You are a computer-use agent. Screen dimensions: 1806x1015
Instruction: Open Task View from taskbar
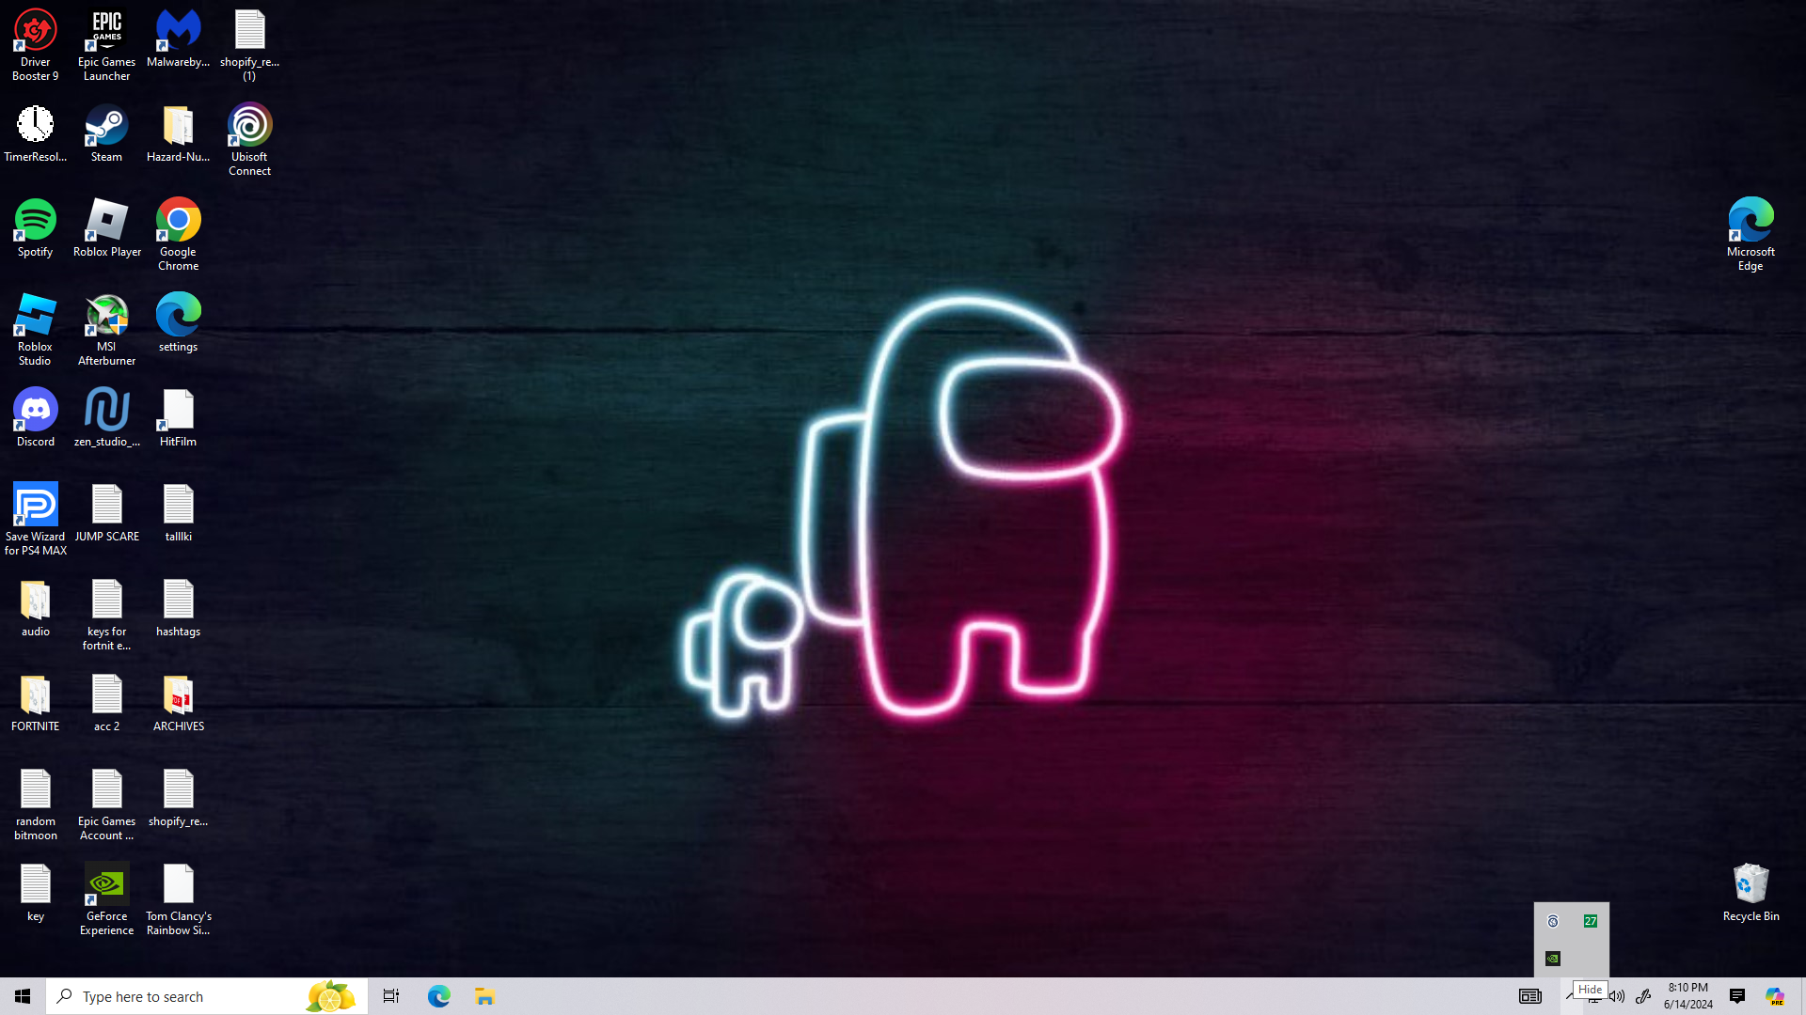click(390, 996)
